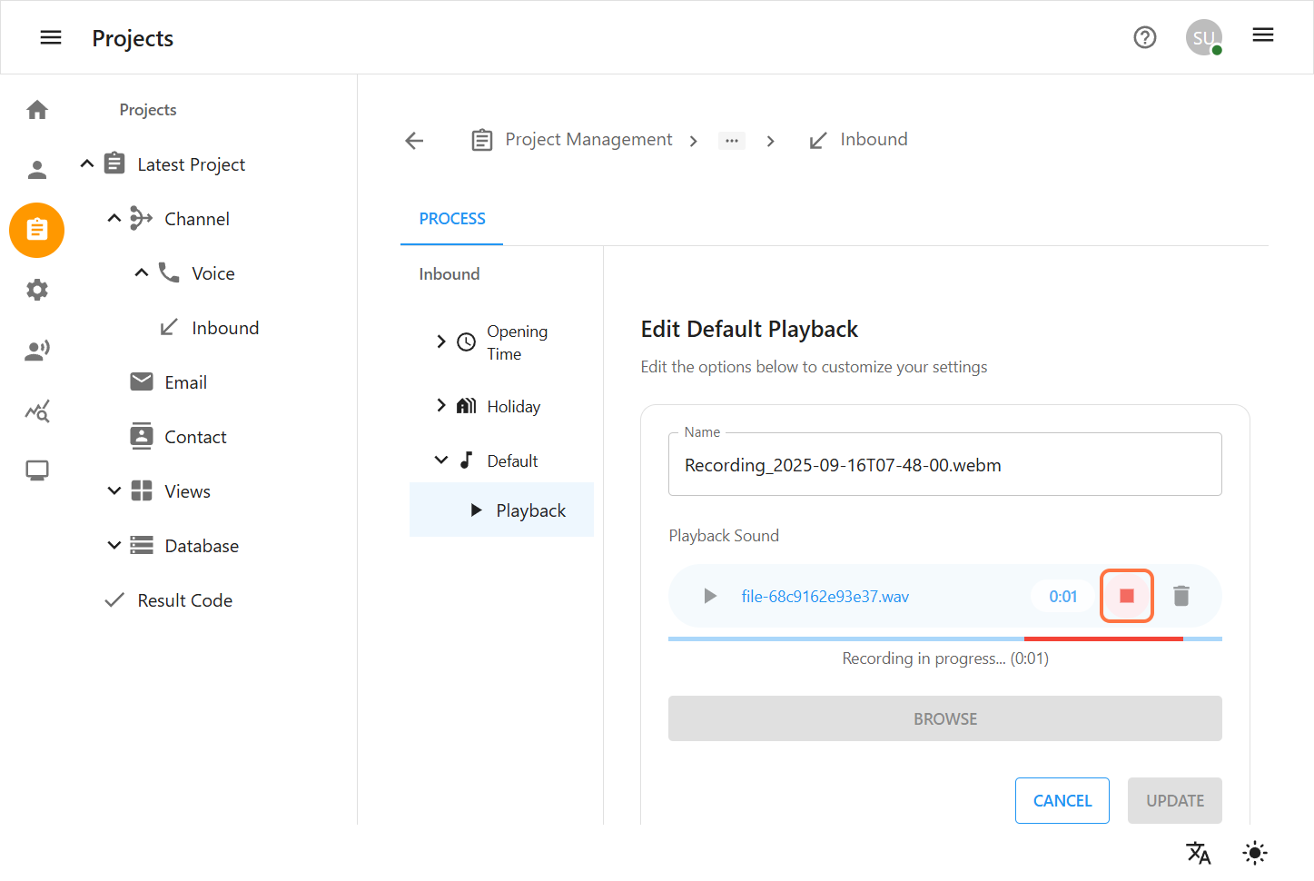The width and height of the screenshot is (1314, 881).
Task: Toggle the light/dark theme sun icon
Action: tap(1254, 853)
